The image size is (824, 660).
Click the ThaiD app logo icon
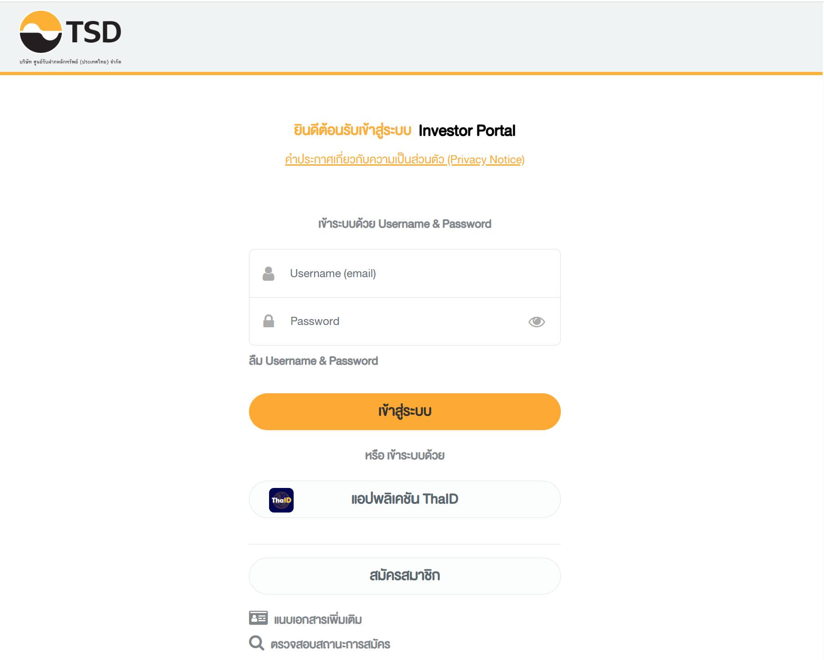tap(281, 500)
